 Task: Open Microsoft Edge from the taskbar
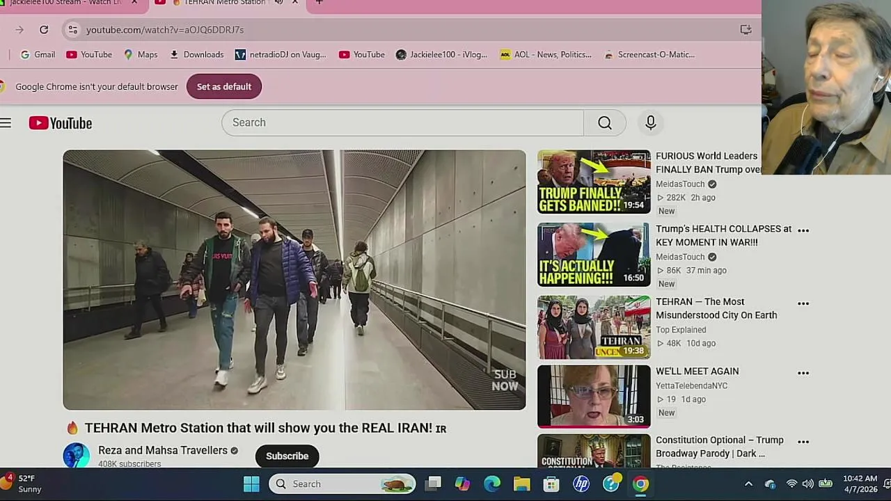coord(492,484)
